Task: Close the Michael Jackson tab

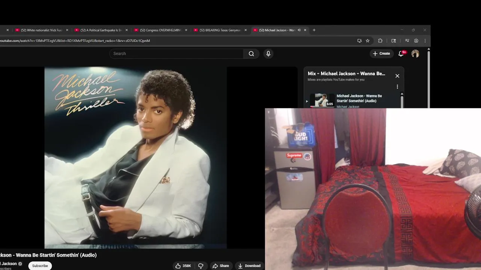Action: pos(305,30)
